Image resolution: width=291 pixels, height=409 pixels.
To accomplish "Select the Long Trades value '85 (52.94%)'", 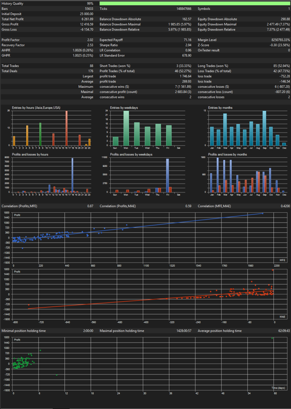I will [281, 66].
